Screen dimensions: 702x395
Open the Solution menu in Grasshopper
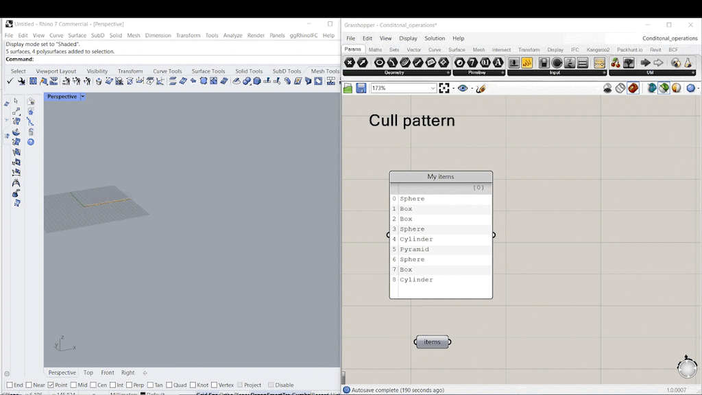point(435,38)
